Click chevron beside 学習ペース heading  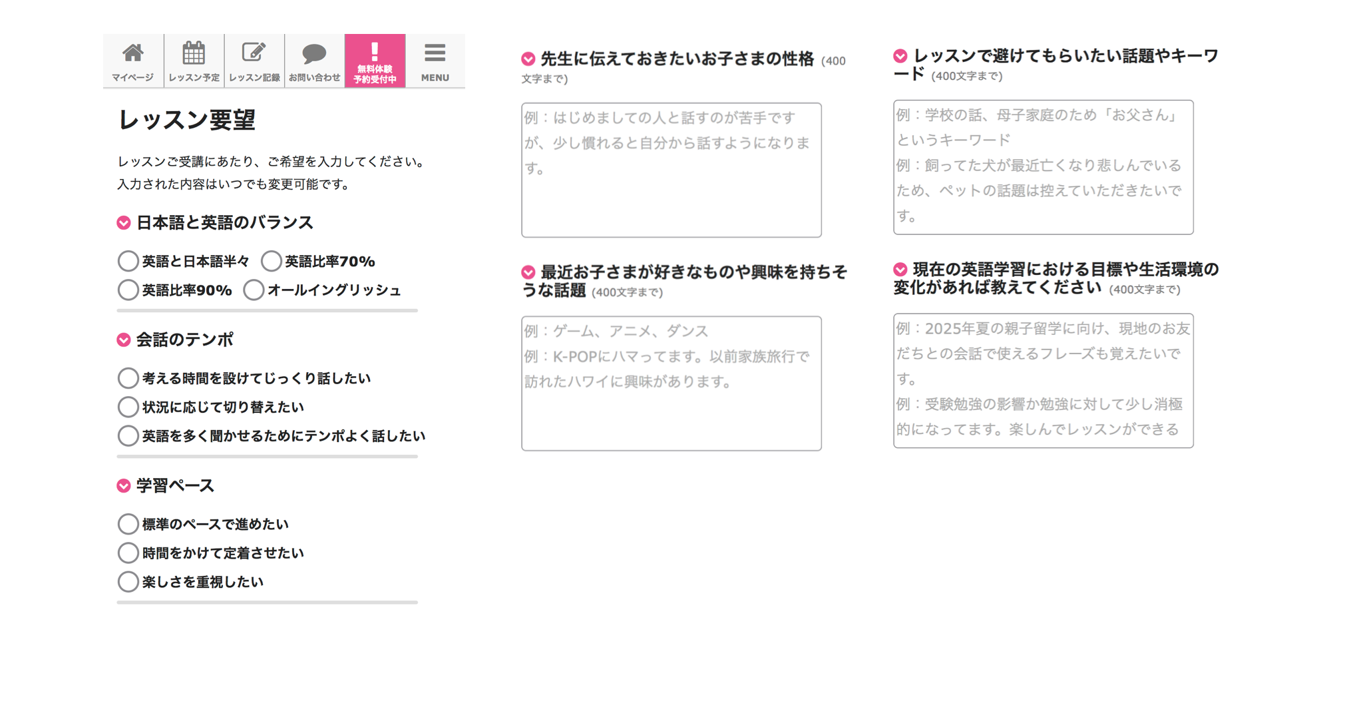click(x=124, y=486)
